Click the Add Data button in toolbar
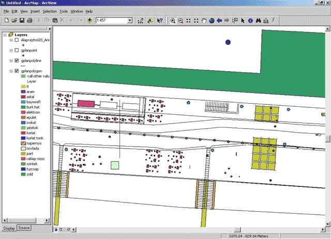Image resolution: width=331 pixels, height=239 pixels. (90, 21)
